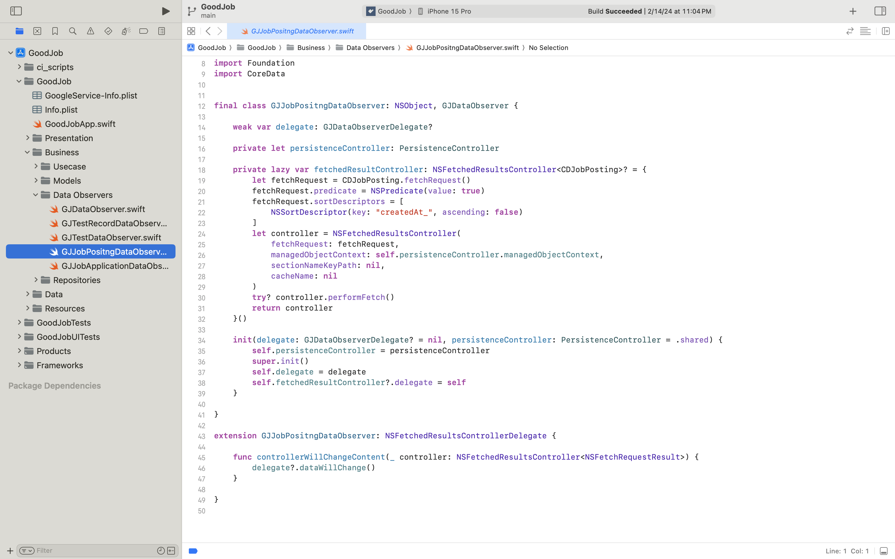Toggle the right inspector panel
Screen dimensions: 895x559
(x=880, y=11)
